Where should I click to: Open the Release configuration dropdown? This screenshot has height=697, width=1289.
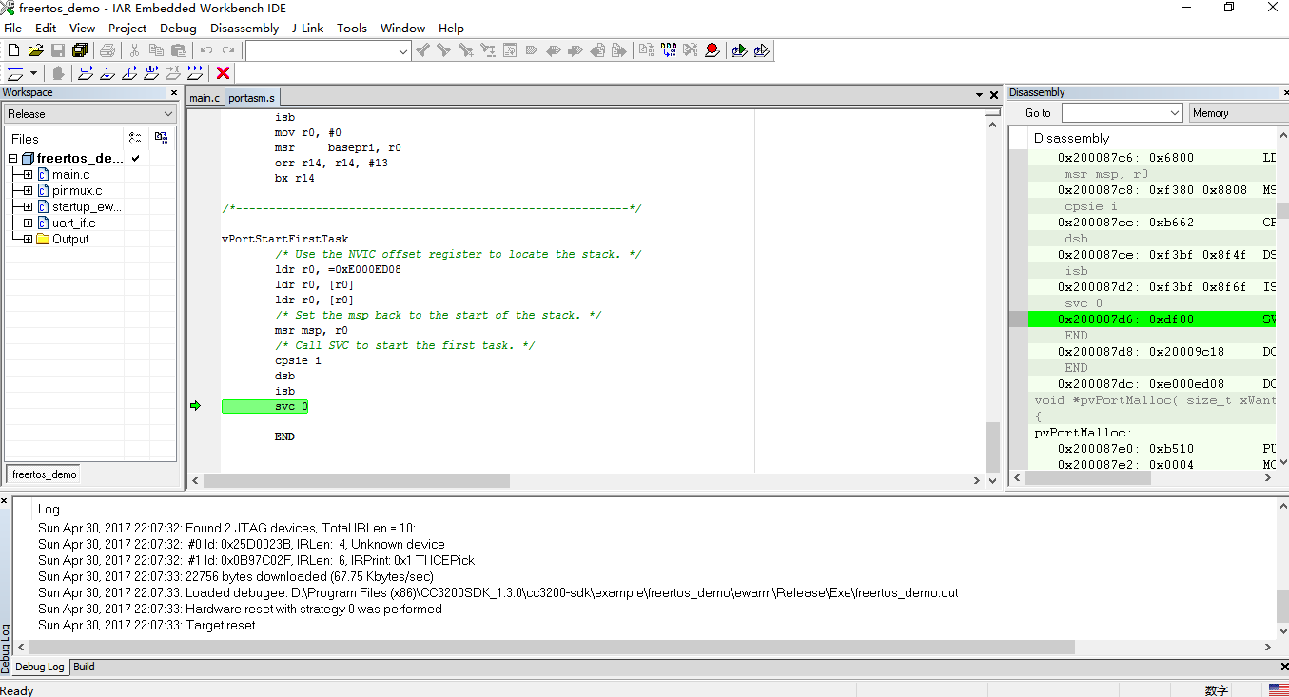tap(90, 114)
